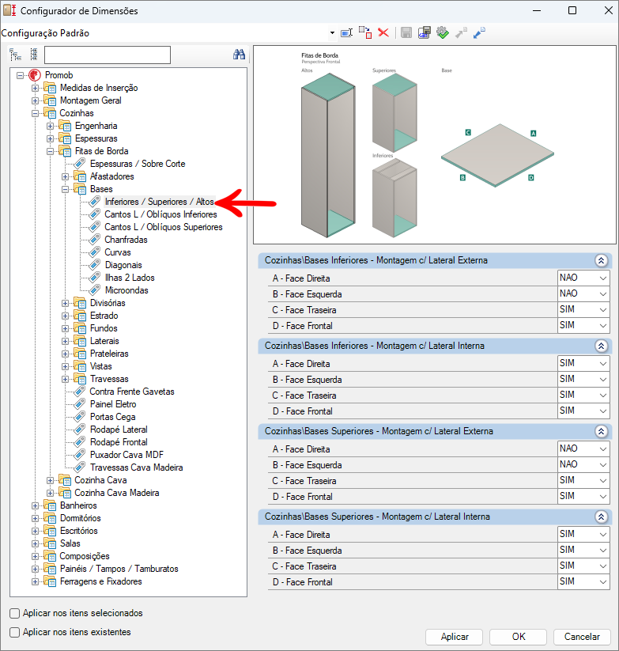
Task: Click the binoculars search icon
Action: point(239,55)
